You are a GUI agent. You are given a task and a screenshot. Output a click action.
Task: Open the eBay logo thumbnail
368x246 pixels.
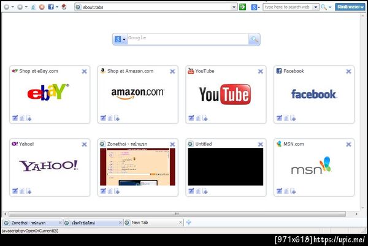(x=48, y=93)
